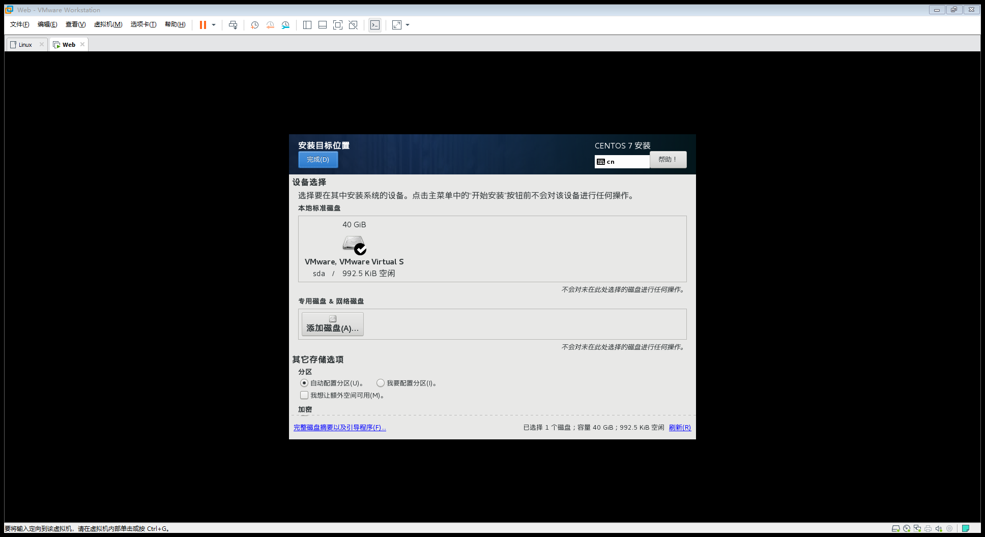Minimize the VMware Workstation window
Image resolution: width=985 pixels, height=537 pixels.
point(937,10)
